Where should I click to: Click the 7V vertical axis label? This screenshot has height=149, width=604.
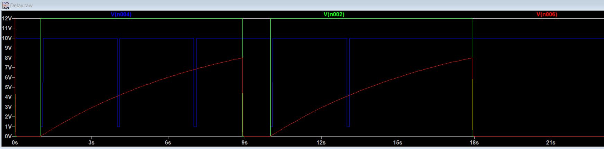click(8, 67)
